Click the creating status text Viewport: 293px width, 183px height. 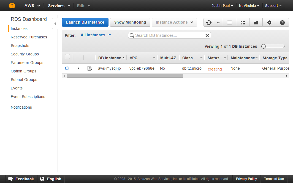pyautogui.click(x=215, y=69)
